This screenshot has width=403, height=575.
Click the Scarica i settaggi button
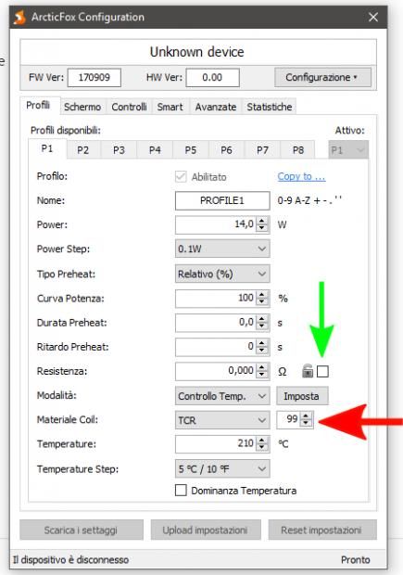82,530
